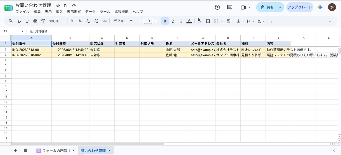
Task: Print the spreadsheet
Action: pos(35,21)
